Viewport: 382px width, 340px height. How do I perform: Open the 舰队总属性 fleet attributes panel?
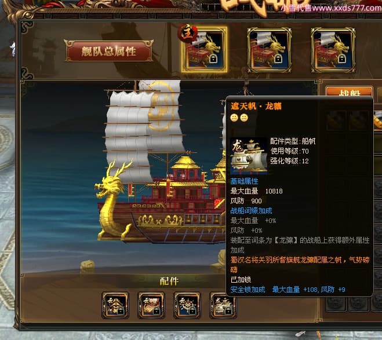tap(108, 51)
